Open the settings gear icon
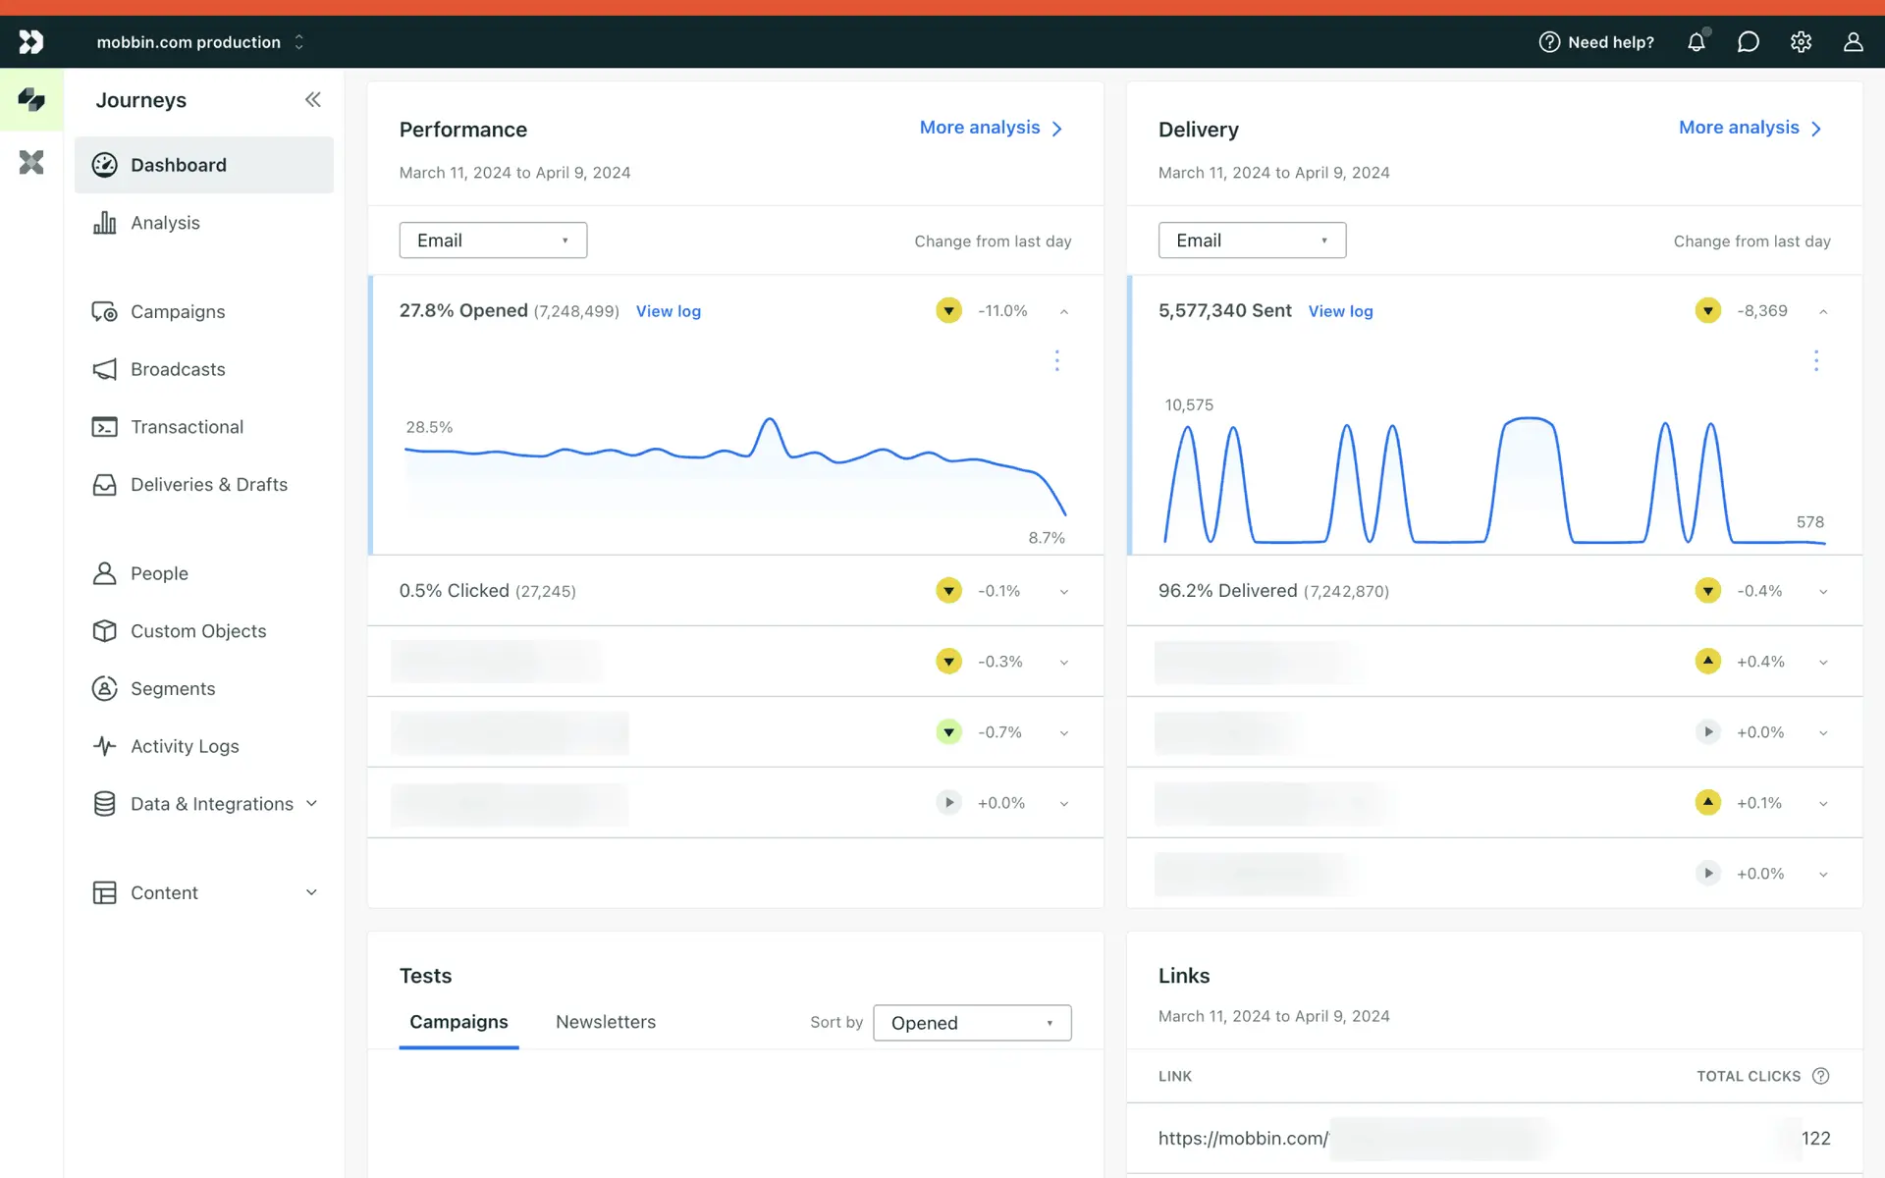This screenshot has width=1885, height=1178. point(1801,42)
